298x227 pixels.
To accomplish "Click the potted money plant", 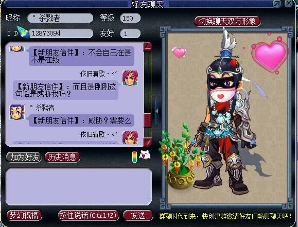I will coord(179,156).
